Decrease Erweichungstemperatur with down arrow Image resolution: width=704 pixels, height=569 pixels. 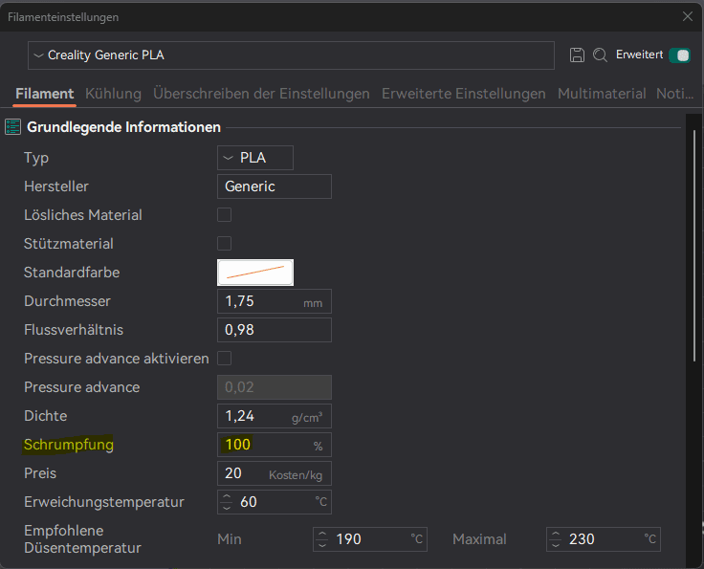[227, 508]
